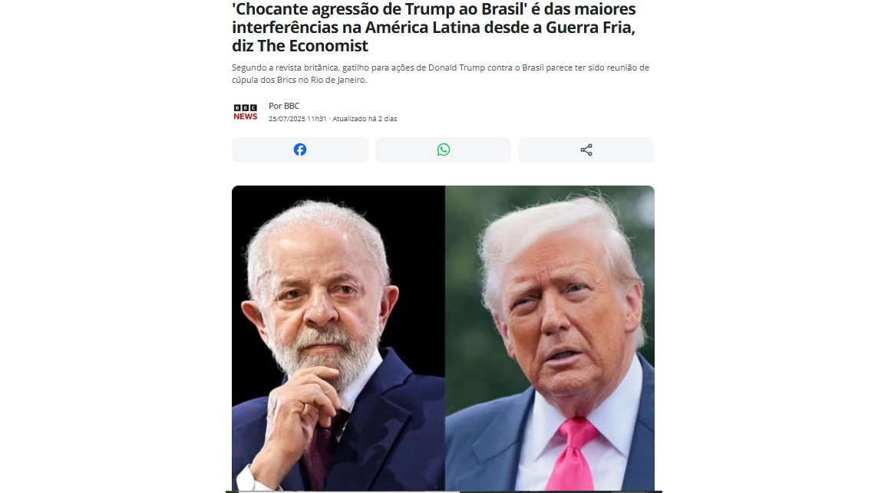Click the headline beginning 'Chocante agressão de Trump'

pos(434,27)
